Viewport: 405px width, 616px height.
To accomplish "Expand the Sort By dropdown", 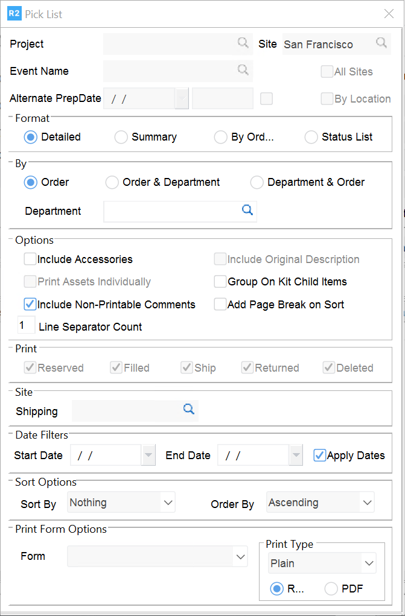I will tap(167, 502).
